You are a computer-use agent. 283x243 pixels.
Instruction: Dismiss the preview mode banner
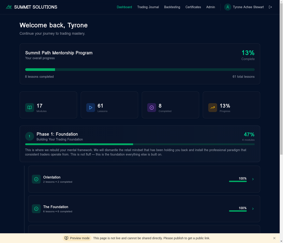274,238
